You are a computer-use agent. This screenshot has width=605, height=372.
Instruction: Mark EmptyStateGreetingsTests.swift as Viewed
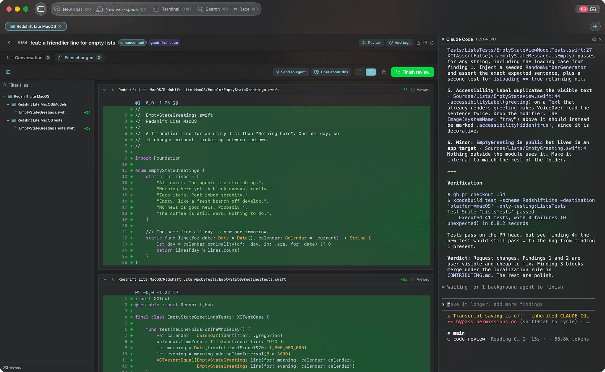click(x=420, y=280)
